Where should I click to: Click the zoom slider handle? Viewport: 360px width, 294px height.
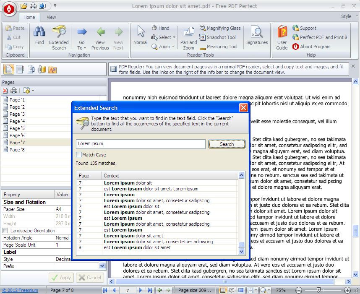(318, 290)
